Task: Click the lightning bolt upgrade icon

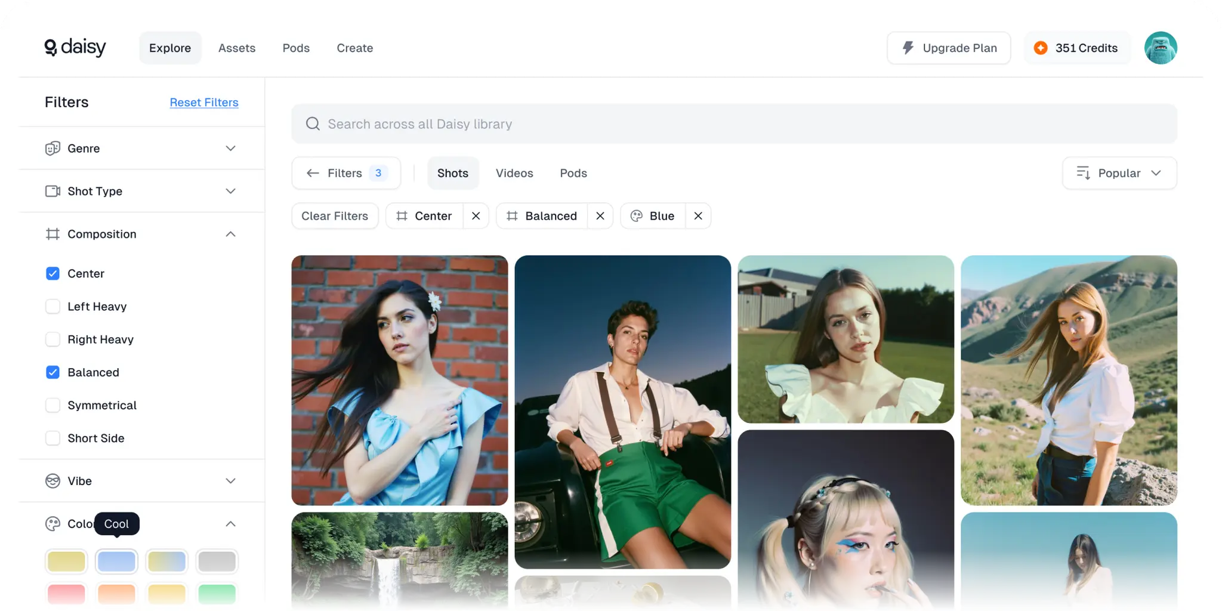Action: [x=908, y=48]
